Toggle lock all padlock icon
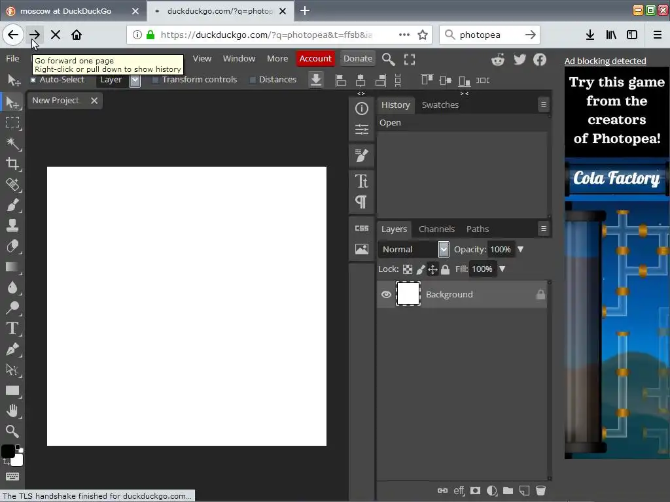Screen dimensions: 670x502 click(445, 269)
